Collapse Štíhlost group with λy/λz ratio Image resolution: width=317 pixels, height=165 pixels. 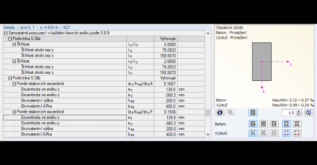(14, 45)
